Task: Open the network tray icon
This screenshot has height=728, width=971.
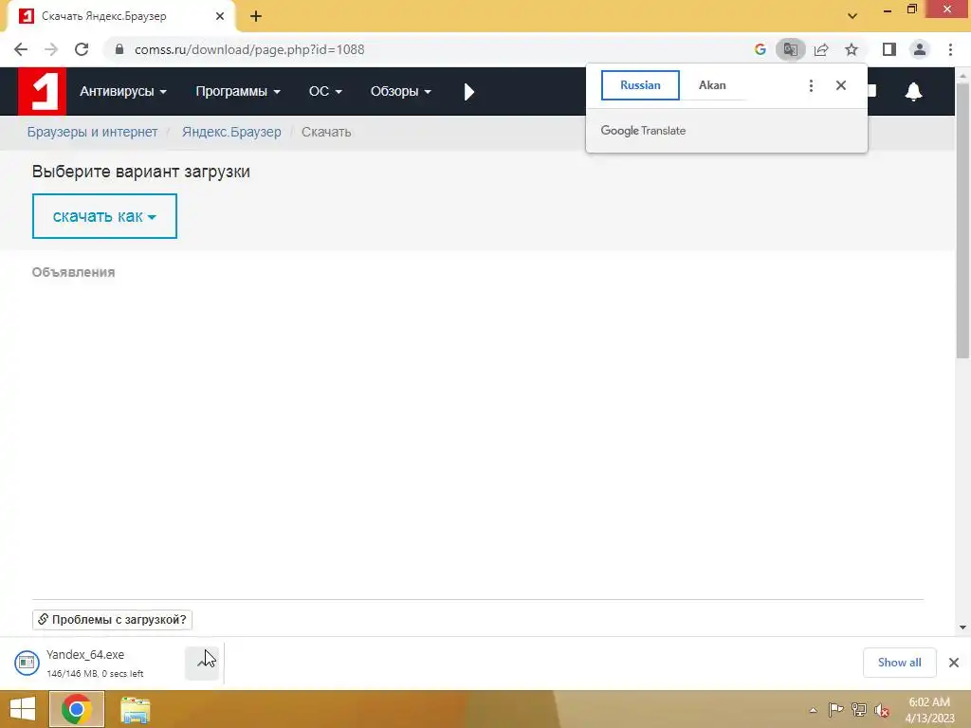Action: [x=858, y=710]
